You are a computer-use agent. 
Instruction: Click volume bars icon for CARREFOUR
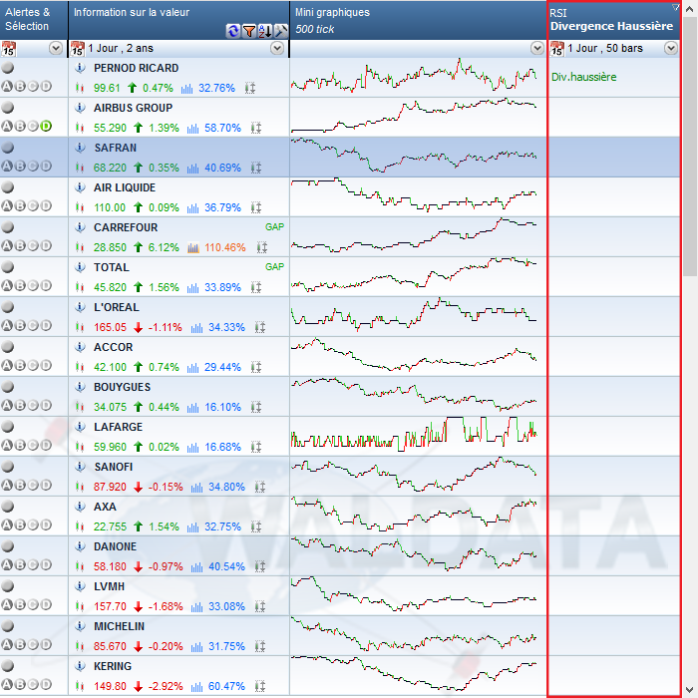tap(193, 248)
